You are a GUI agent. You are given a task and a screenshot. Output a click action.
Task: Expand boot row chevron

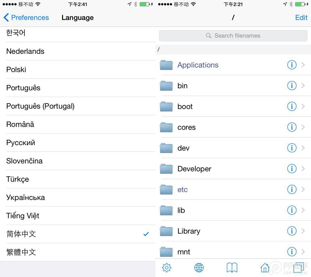point(303,106)
